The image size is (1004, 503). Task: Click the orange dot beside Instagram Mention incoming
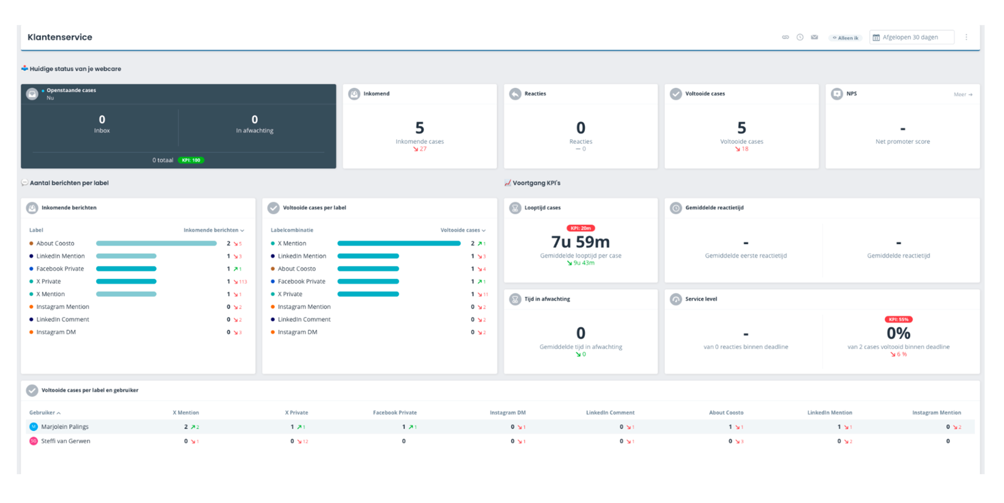tap(31, 307)
